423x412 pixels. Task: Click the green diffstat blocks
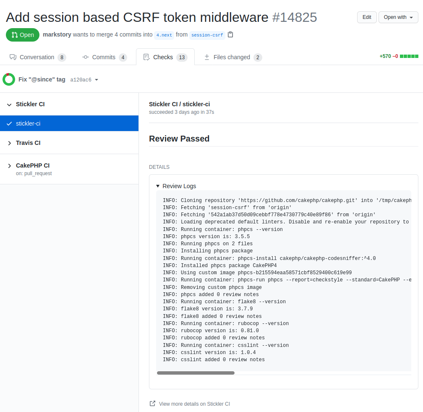pyautogui.click(x=409, y=56)
